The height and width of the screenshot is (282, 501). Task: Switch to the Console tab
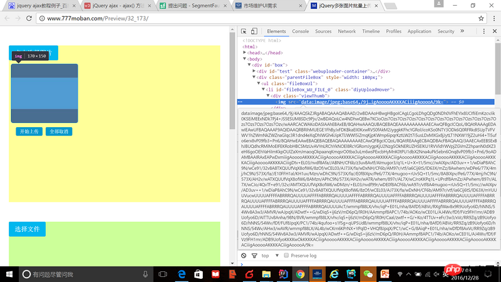pyautogui.click(x=300, y=31)
